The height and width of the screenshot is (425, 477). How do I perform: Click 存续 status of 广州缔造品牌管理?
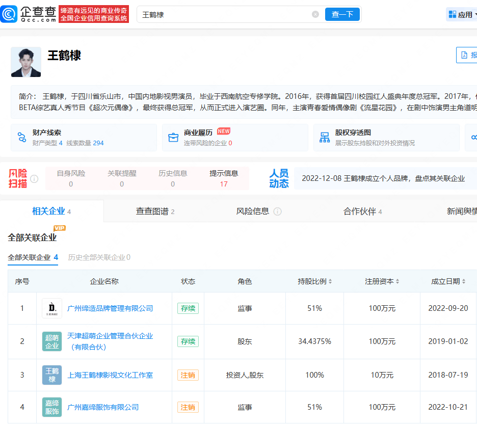coord(188,308)
